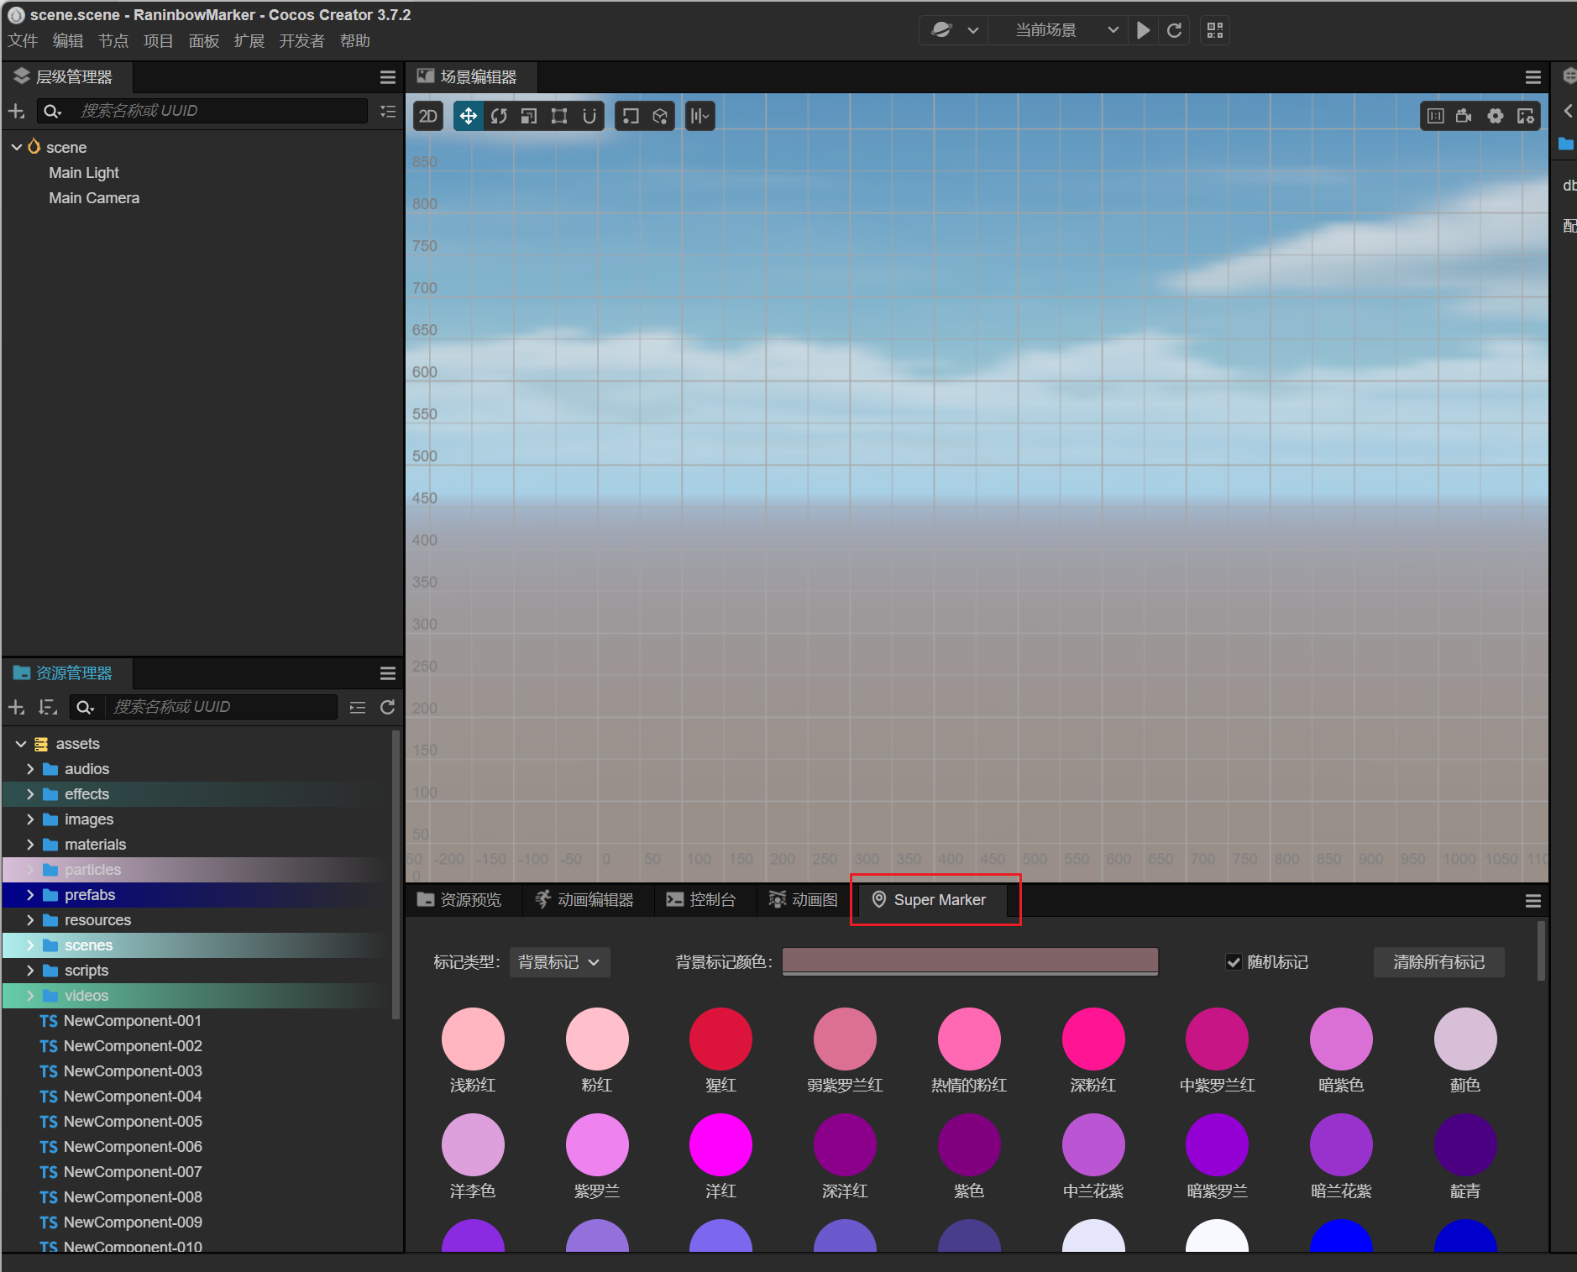1577x1272 pixels.
Task: Expand the audios folder
Action: point(30,769)
